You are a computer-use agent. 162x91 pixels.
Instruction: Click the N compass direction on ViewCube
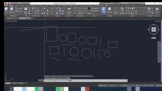(x=154, y=25)
